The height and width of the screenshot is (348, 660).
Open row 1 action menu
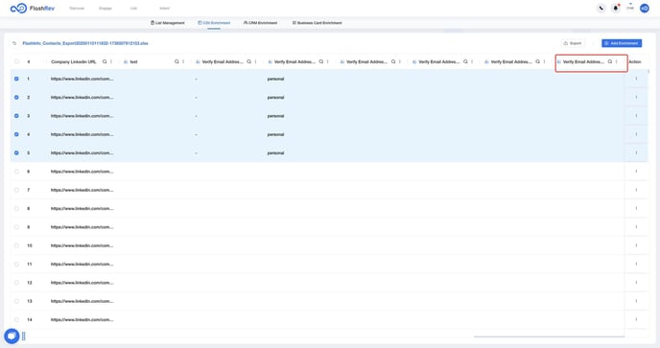click(x=636, y=79)
